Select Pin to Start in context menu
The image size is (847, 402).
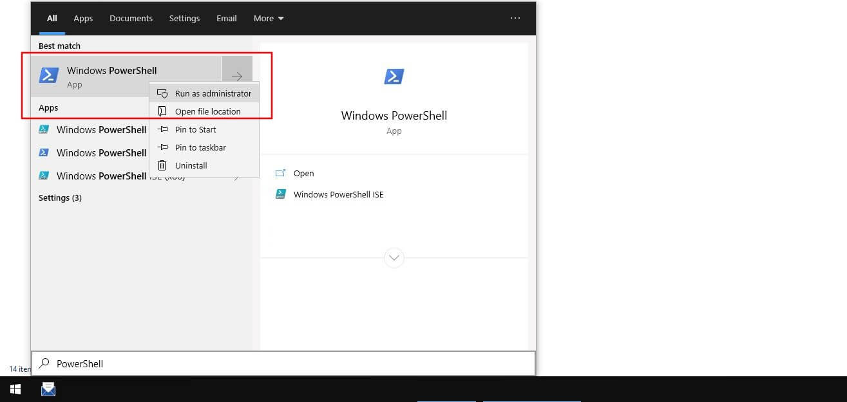pos(204,129)
